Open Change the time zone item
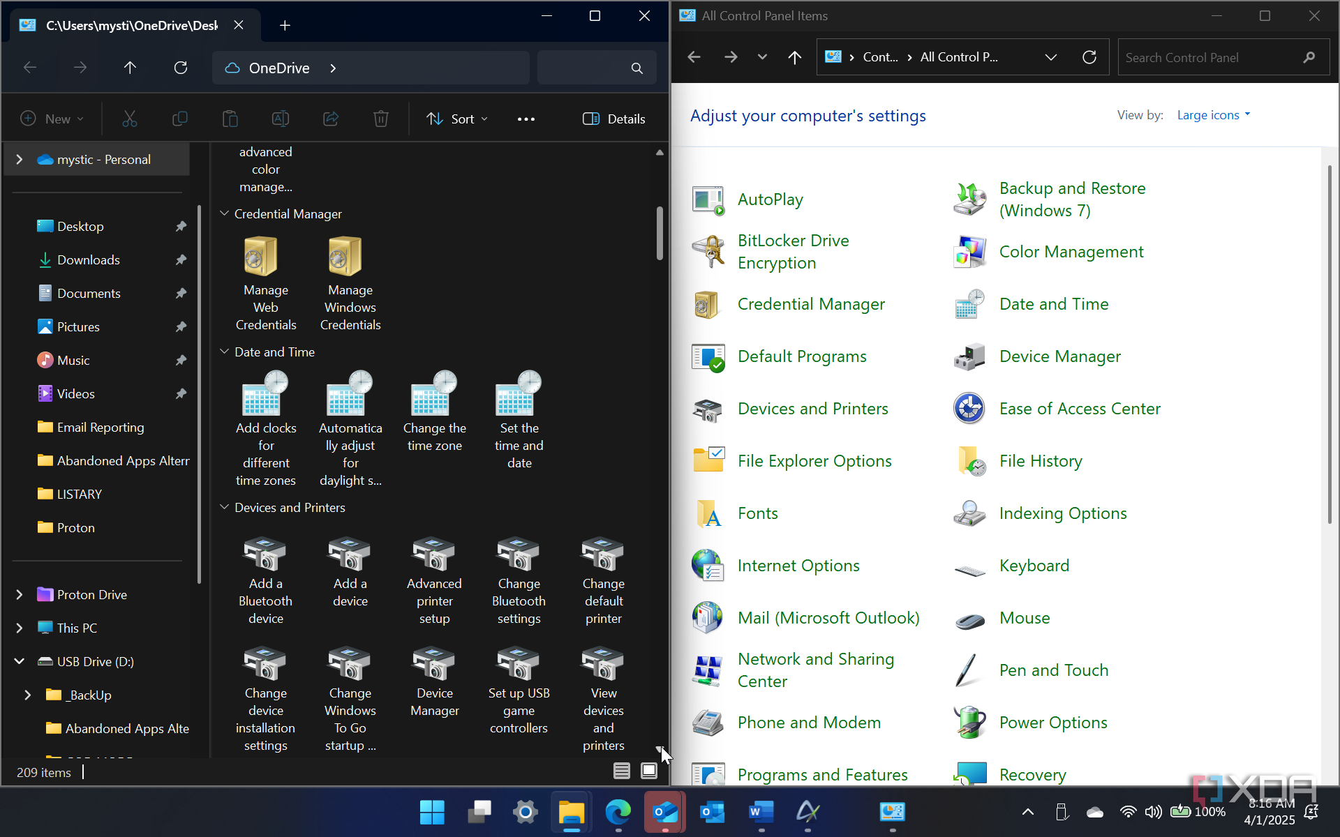 point(435,412)
